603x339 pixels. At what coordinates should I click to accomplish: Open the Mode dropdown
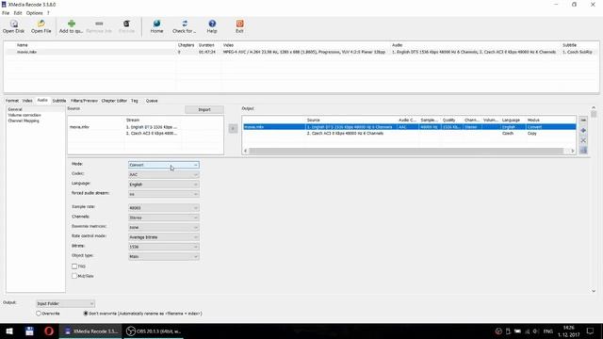[163, 165]
